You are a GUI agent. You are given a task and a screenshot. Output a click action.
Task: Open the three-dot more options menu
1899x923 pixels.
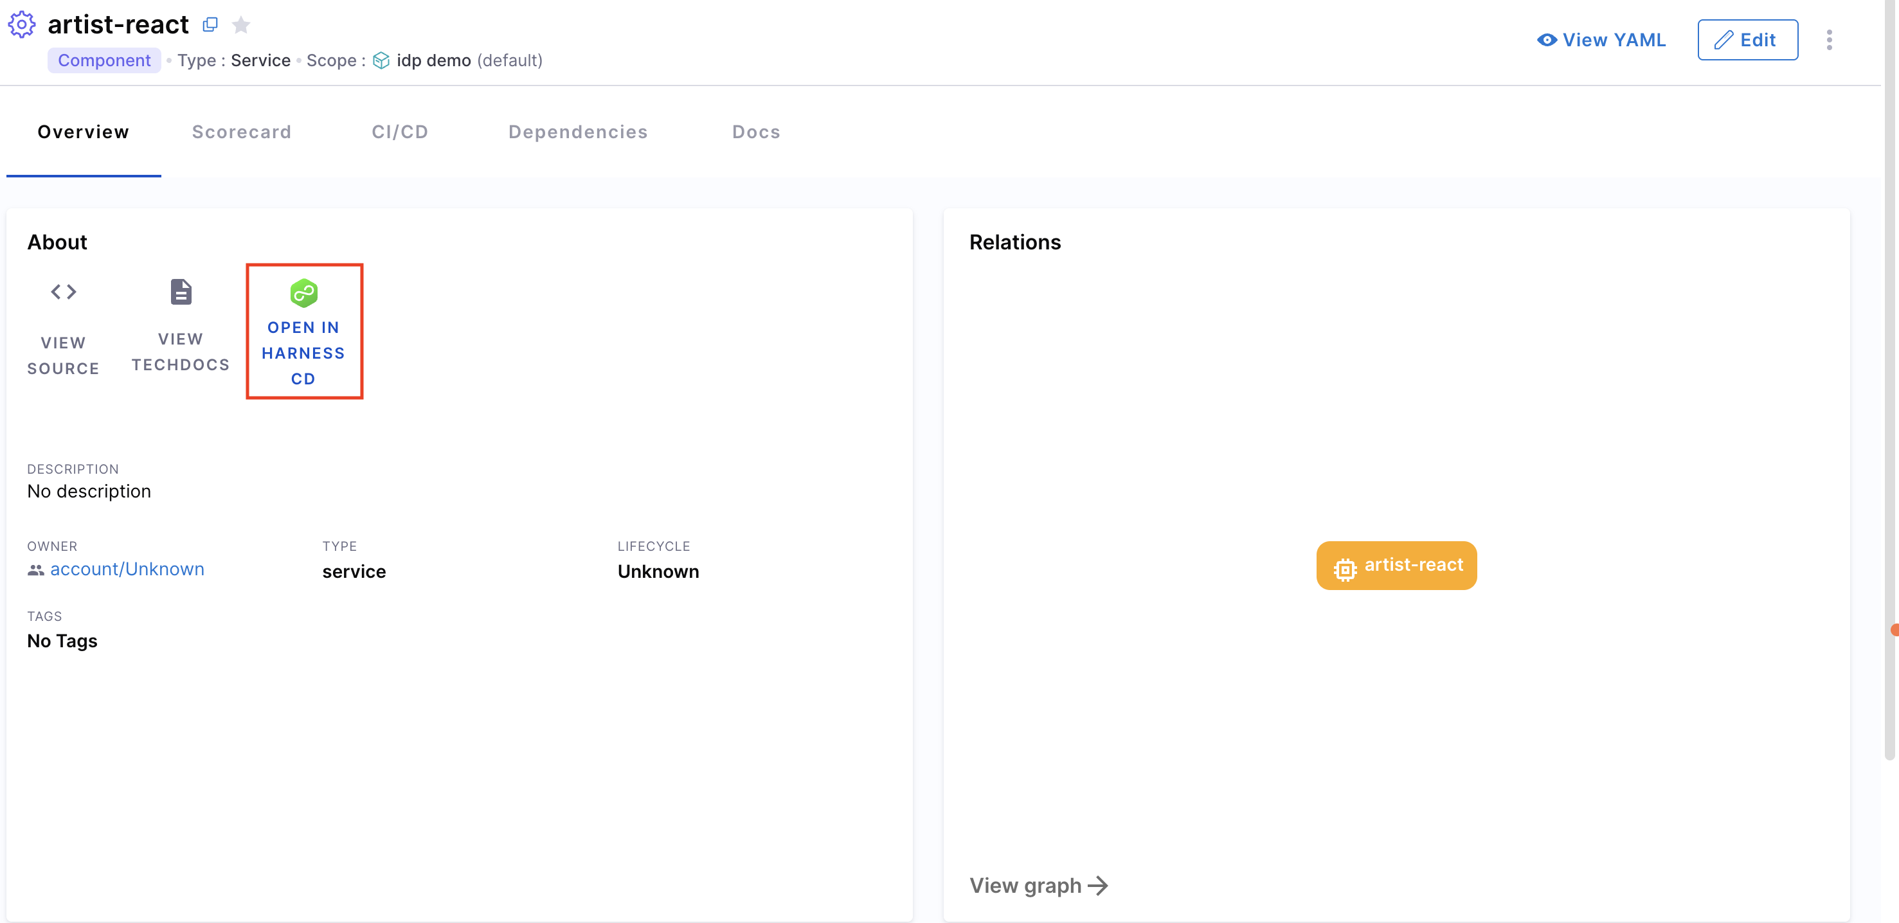(1828, 40)
